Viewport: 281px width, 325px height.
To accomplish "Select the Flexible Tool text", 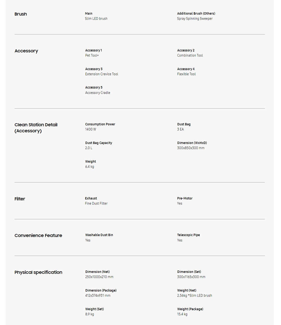I will [186, 74].
